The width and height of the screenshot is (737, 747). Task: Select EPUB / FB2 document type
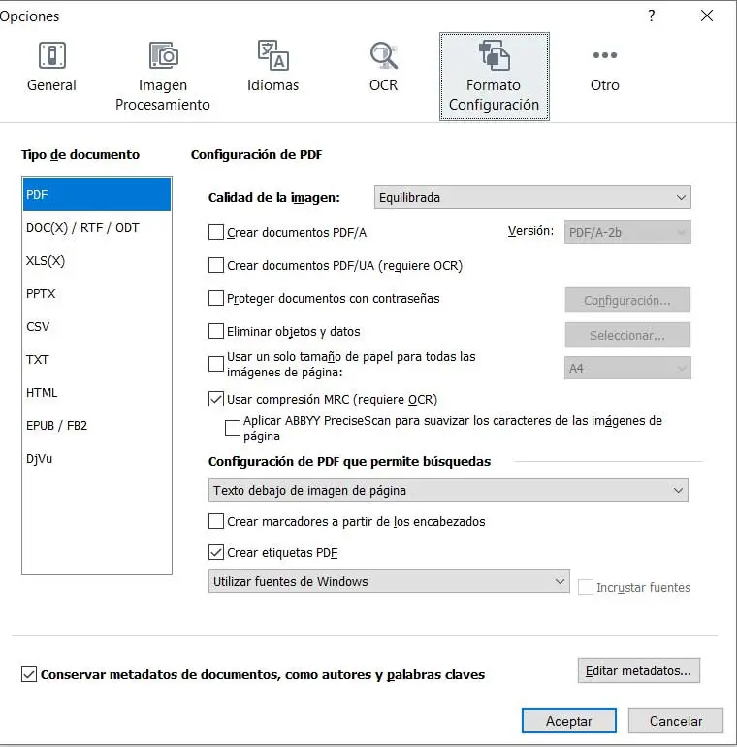97,425
